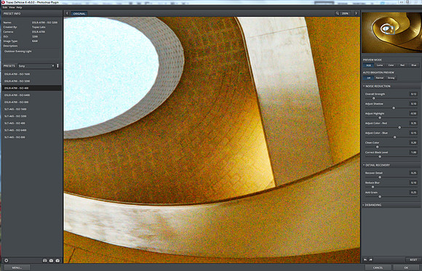422x271 pixels.
Task: Set preview mode to RGB
Action: (x=368, y=65)
